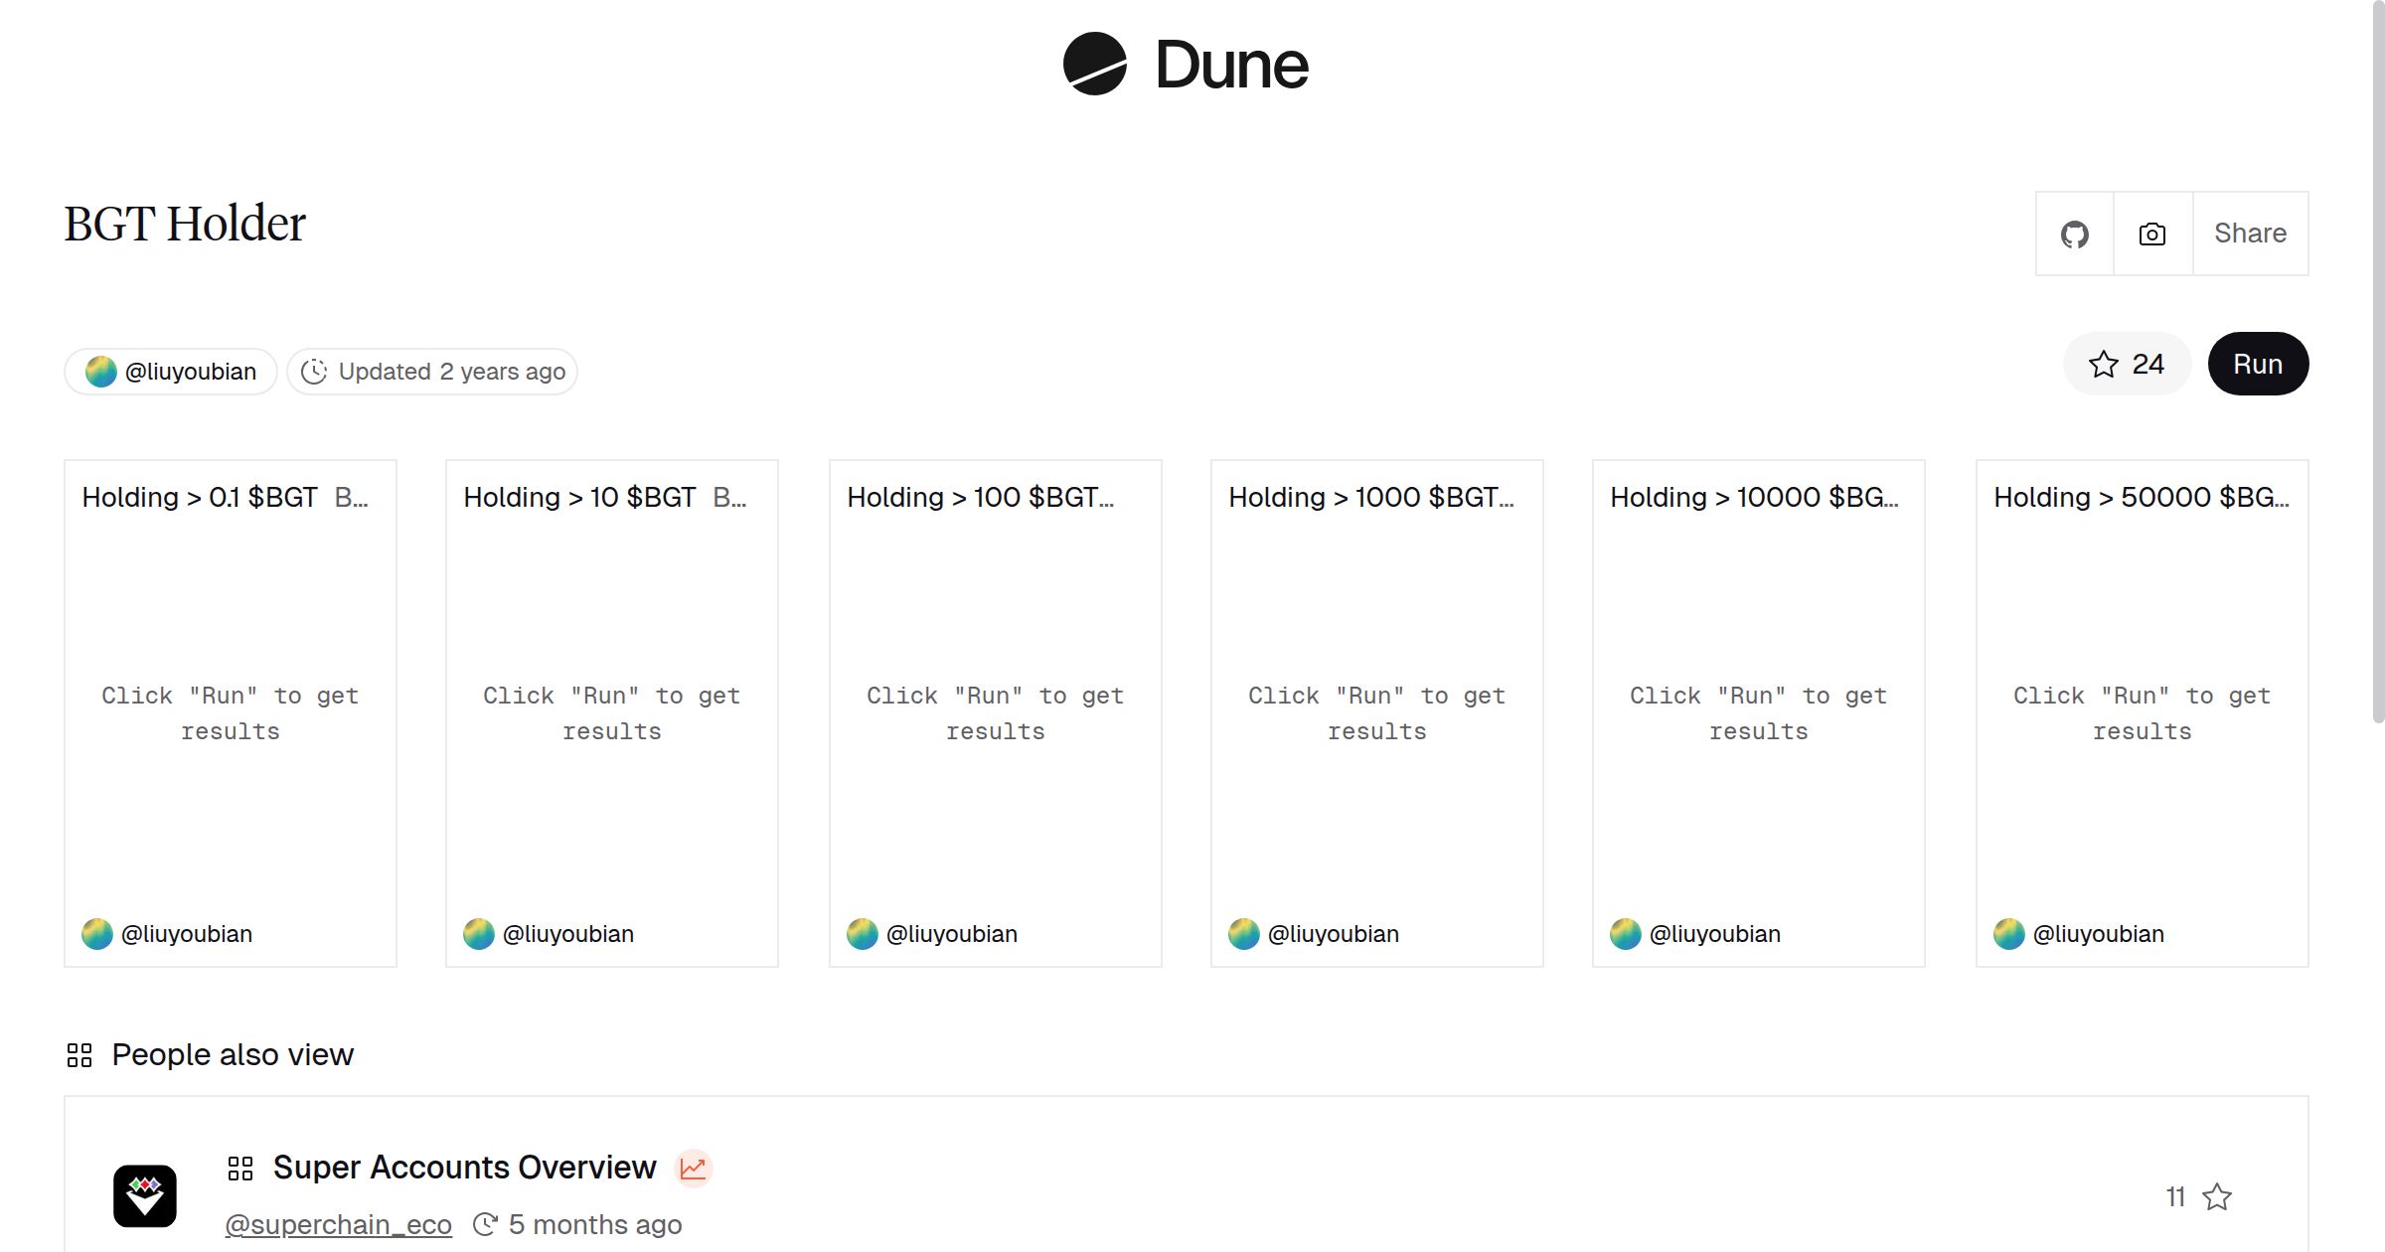Click @liuyoubian avatar in the 100 $BGT card
The image size is (2385, 1252).
pos(863,934)
